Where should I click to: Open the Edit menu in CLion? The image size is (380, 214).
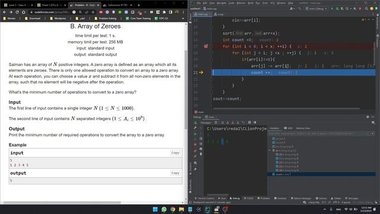205,3
